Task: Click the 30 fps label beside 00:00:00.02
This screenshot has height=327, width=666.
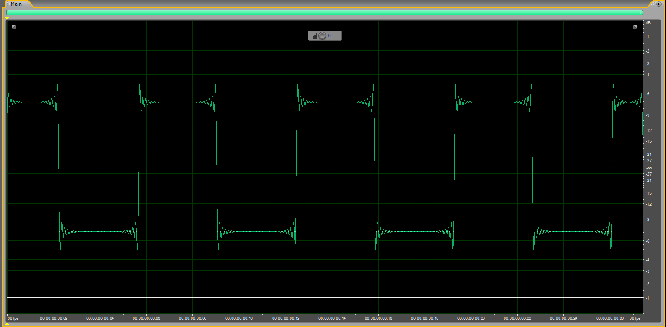Action: [x=13, y=318]
